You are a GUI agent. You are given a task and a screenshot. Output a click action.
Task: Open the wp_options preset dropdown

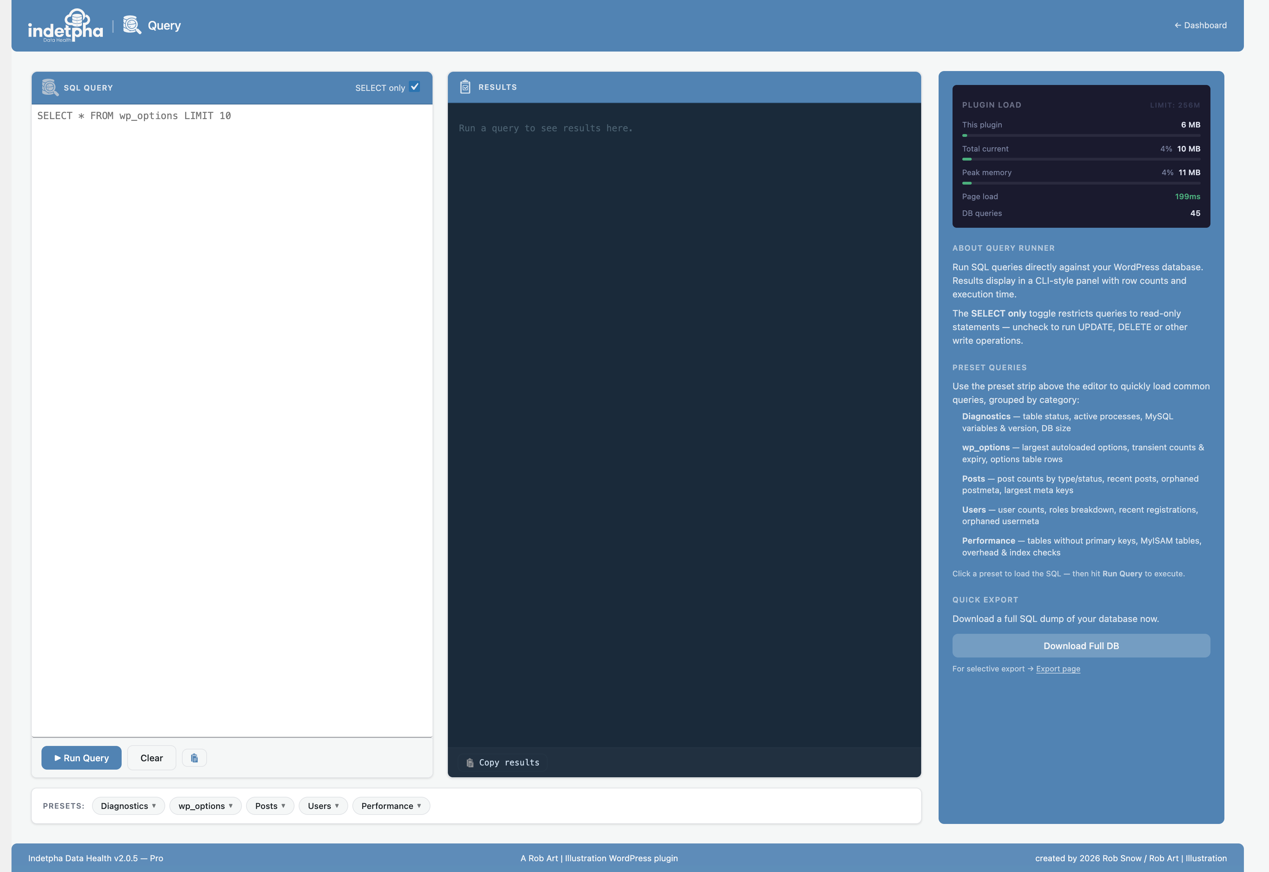206,806
